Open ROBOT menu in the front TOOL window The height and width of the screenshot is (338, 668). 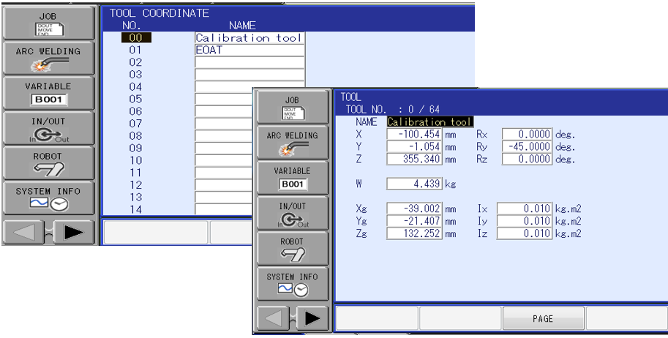click(x=292, y=248)
